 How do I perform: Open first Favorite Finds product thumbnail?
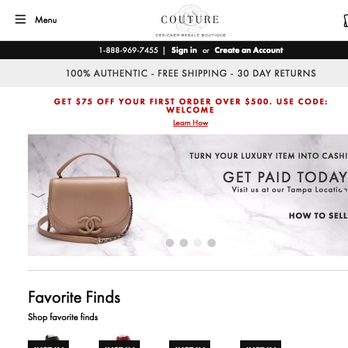click(48, 341)
